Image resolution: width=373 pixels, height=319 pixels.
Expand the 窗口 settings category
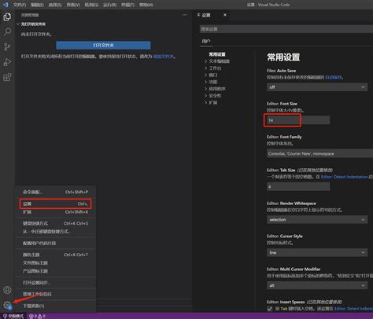click(x=211, y=75)
